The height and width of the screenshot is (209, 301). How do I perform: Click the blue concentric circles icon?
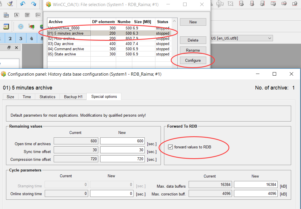[21, 27]
